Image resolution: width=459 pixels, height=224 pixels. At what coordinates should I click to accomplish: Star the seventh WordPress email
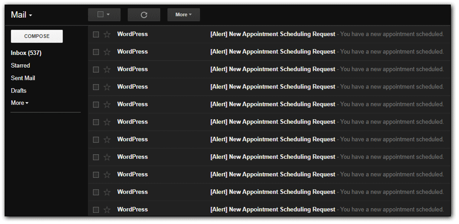click(107, 139)
